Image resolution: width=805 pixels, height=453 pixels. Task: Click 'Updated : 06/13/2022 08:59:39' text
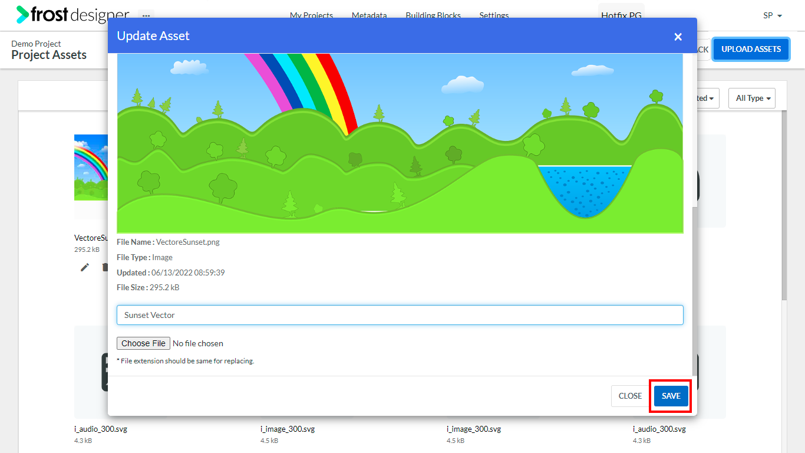click(171, 273)
